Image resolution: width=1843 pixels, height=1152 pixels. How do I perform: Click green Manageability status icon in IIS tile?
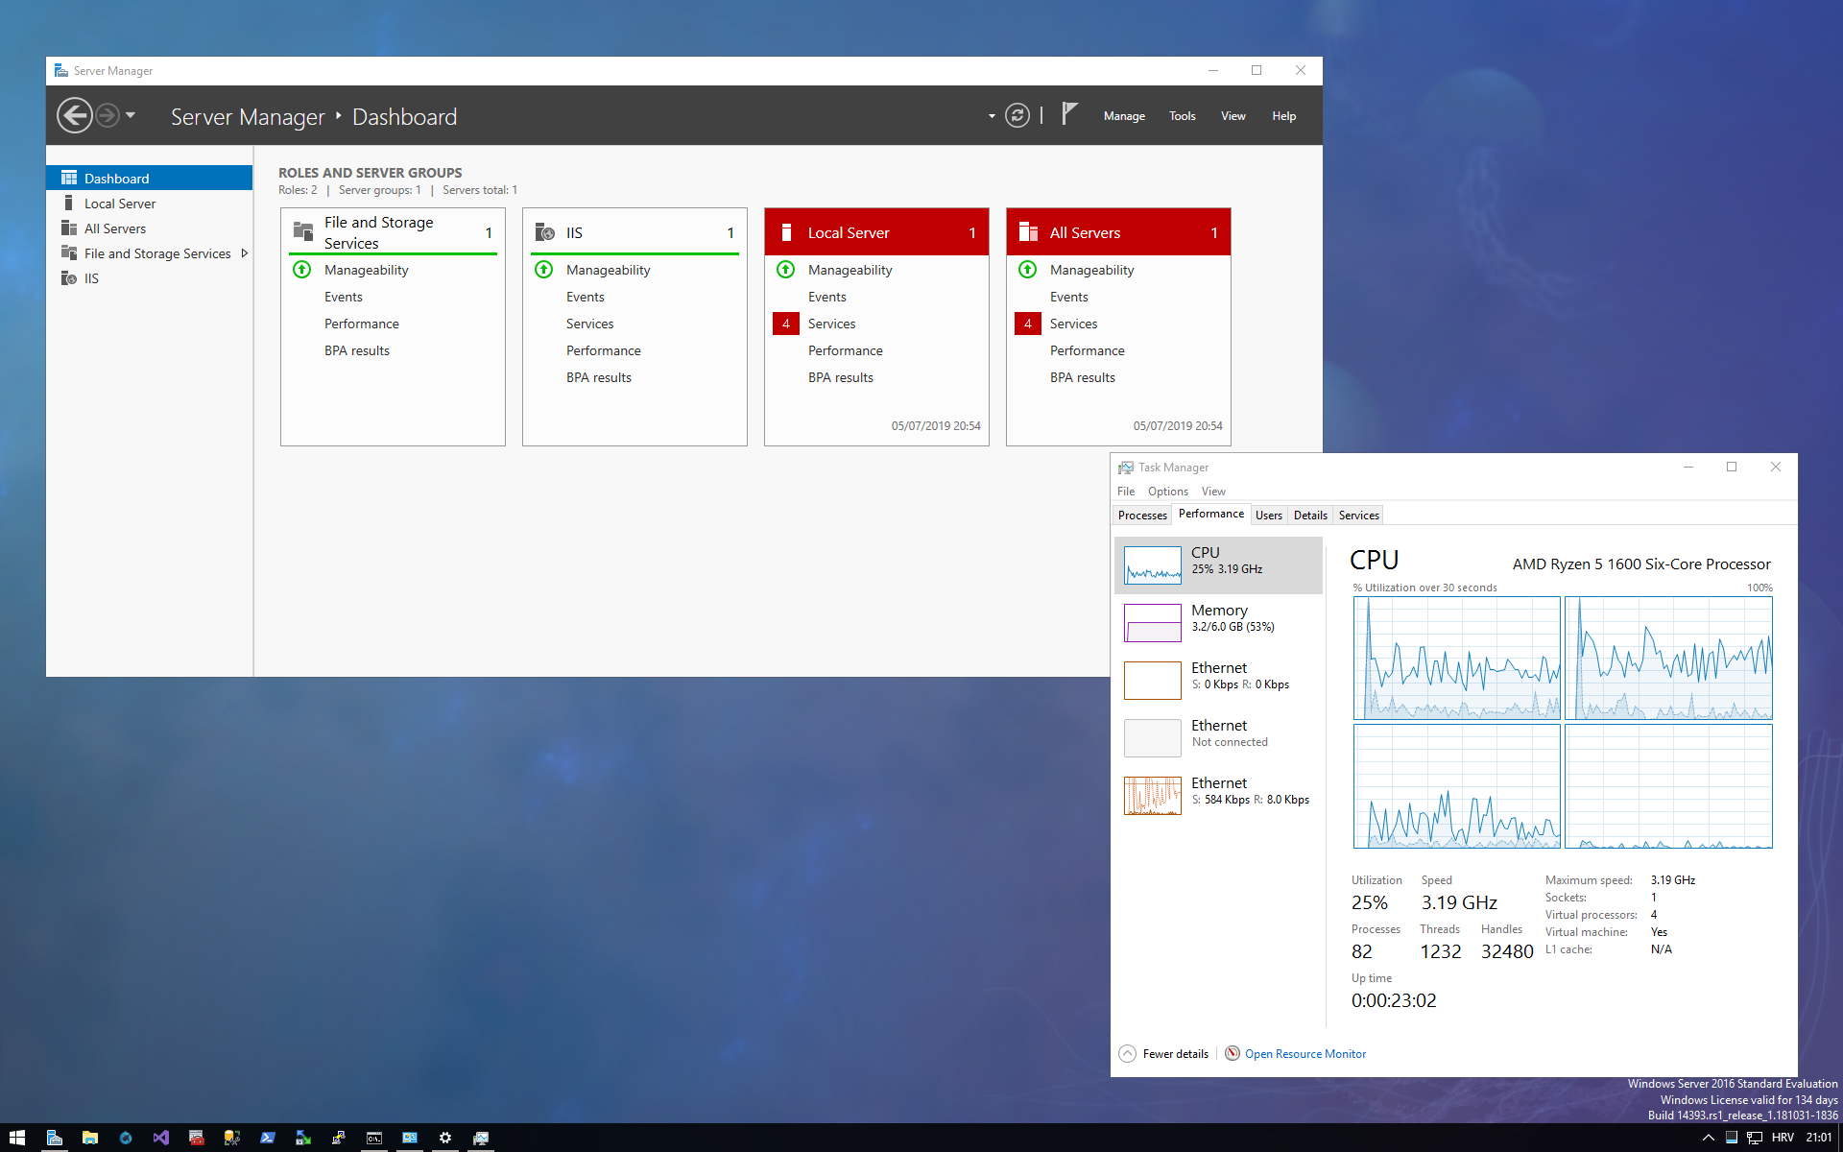544,270
